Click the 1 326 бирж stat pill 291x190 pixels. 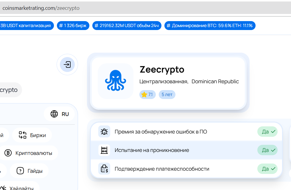73,26
